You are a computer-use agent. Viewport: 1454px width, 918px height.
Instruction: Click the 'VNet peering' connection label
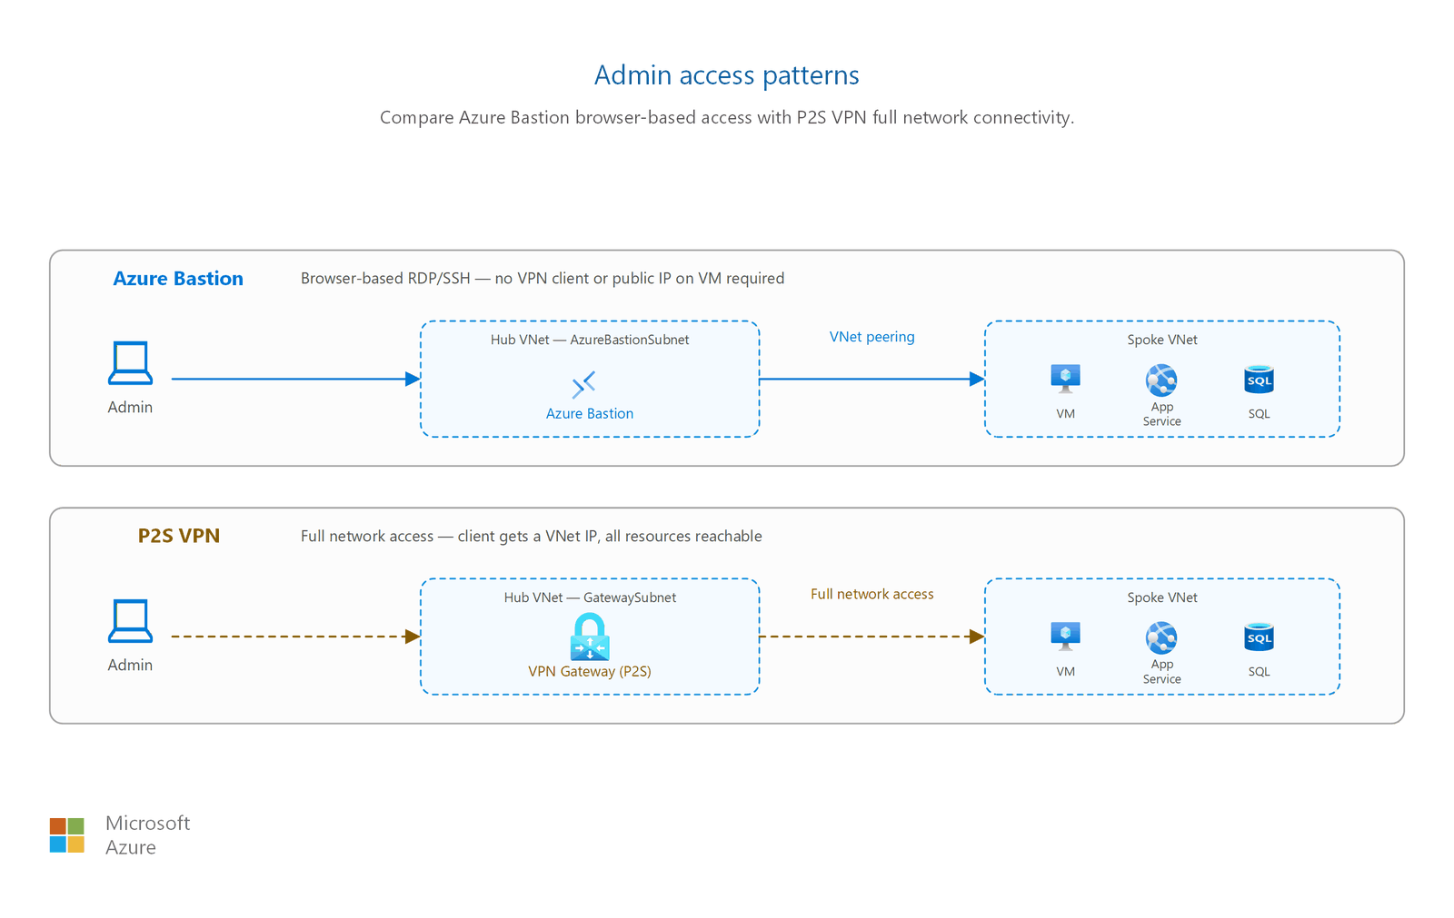click(872, 337)
